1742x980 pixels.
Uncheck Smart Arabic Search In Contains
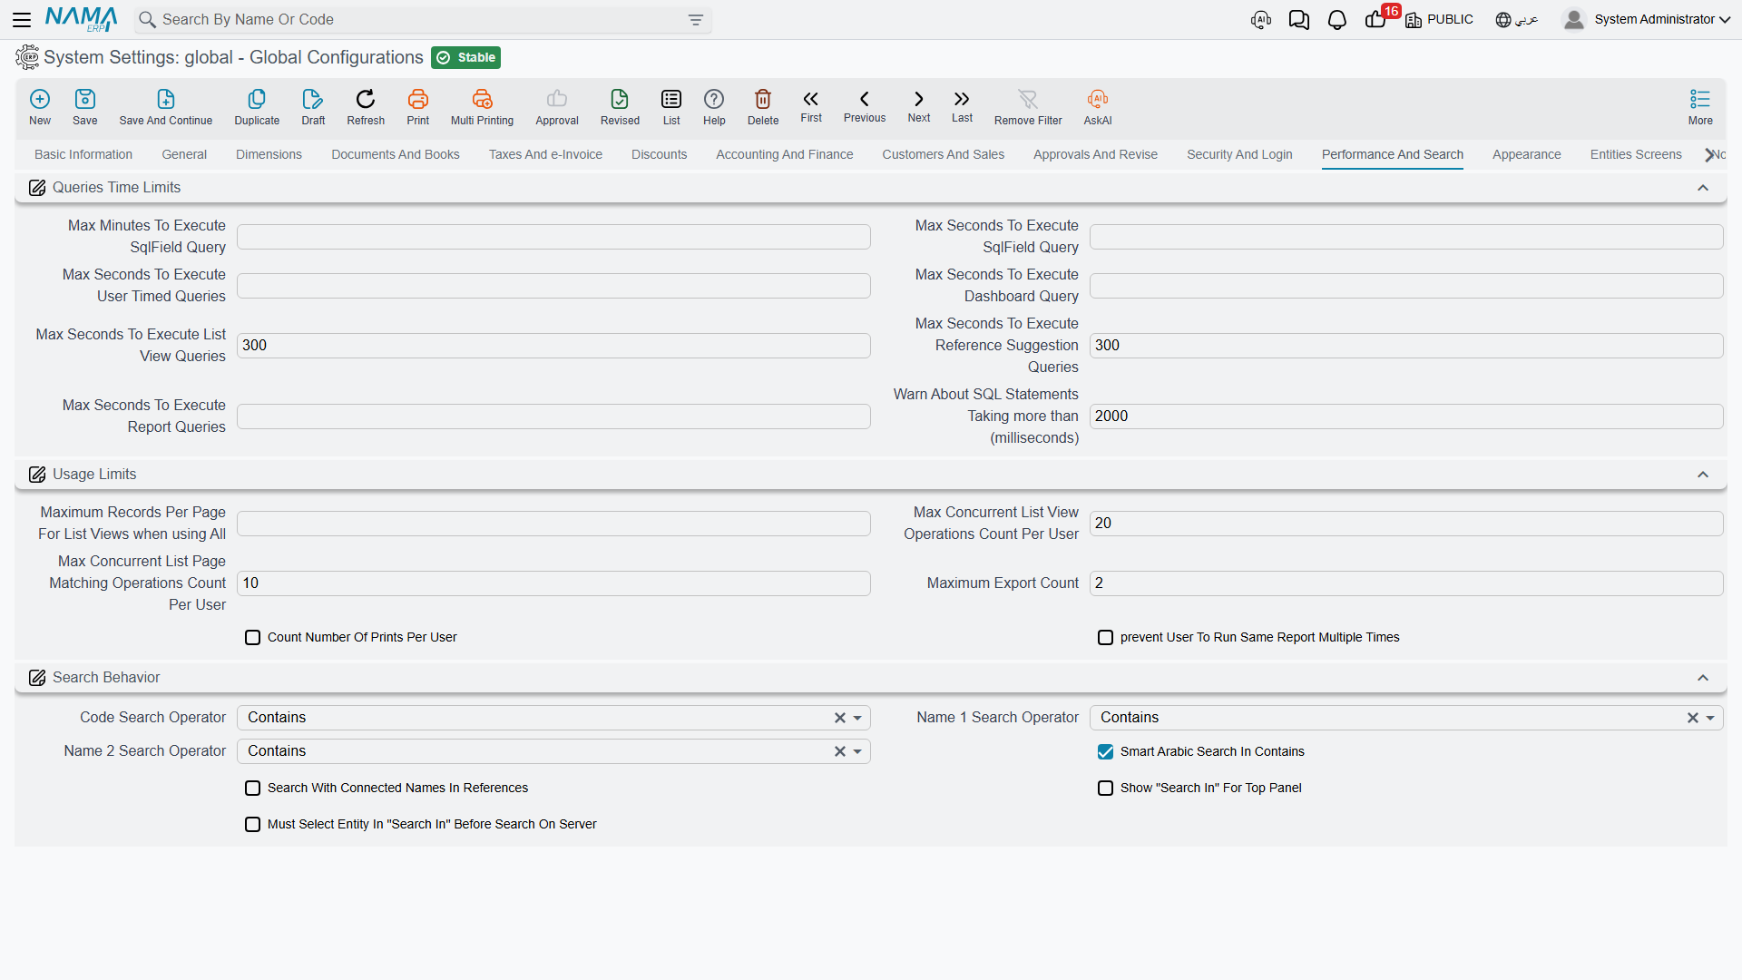click(1106, 752)
